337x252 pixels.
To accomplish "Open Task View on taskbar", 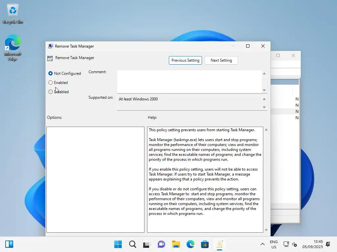I will point(147,244).
